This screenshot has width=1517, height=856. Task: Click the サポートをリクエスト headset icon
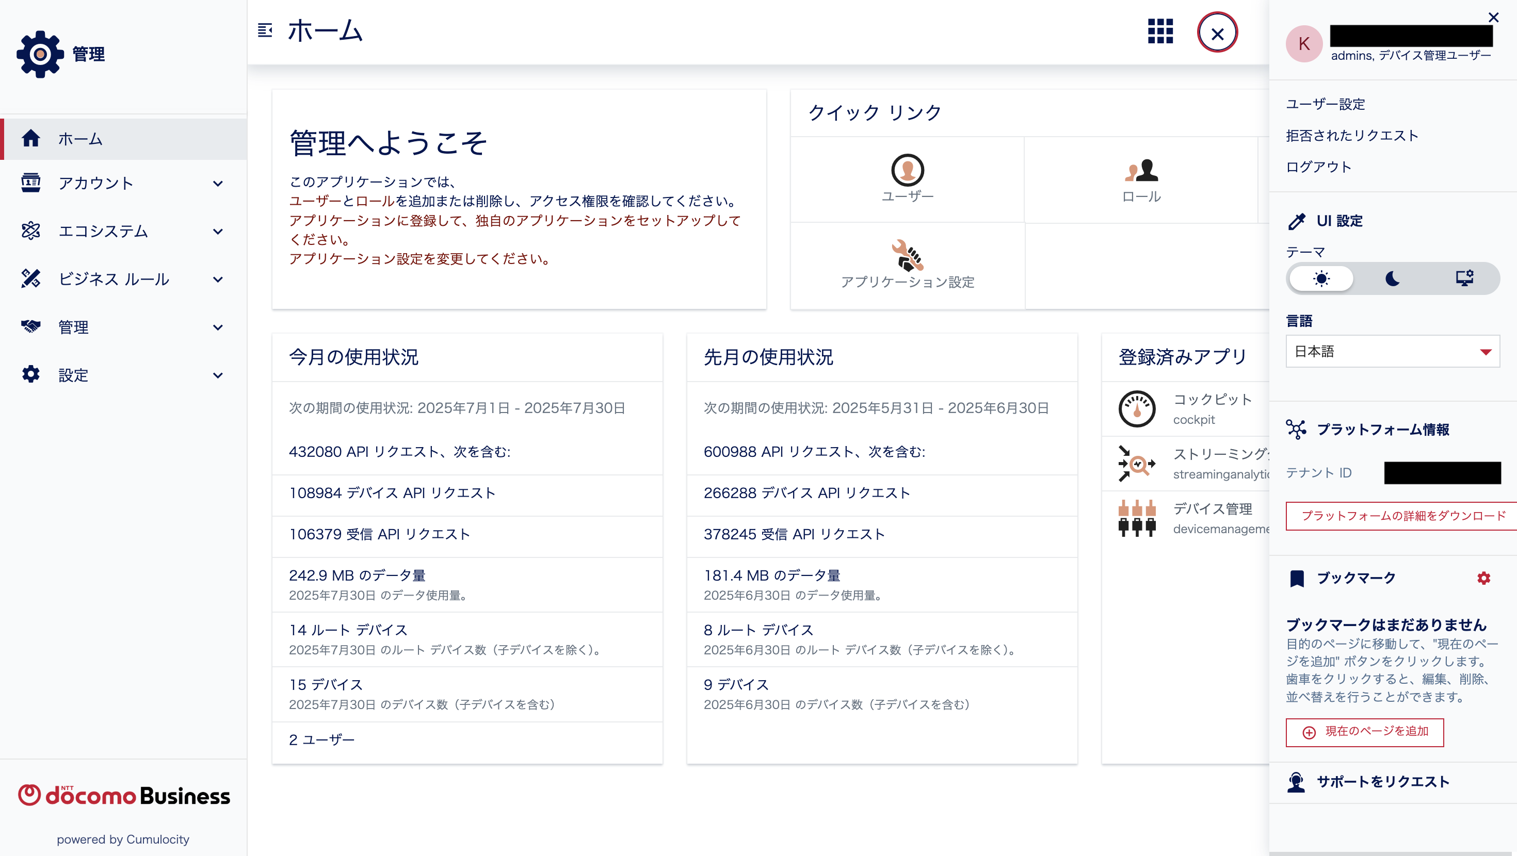click(1296, 782)
